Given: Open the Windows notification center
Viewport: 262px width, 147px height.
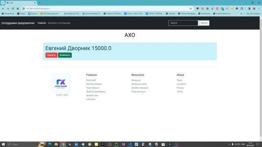Looking at the screenshot, I should pyautogui.click(x=257, y=144).
